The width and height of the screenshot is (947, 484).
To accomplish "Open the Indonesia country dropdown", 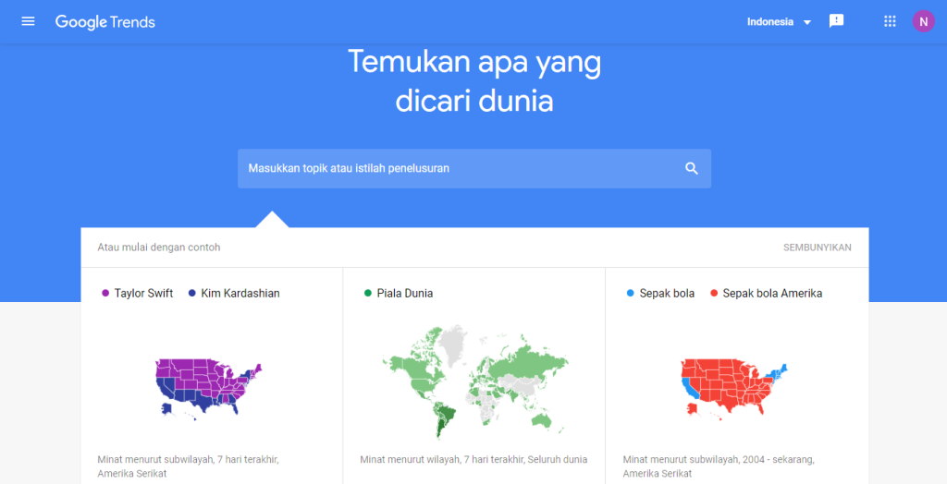I will (x=779, y=22).
